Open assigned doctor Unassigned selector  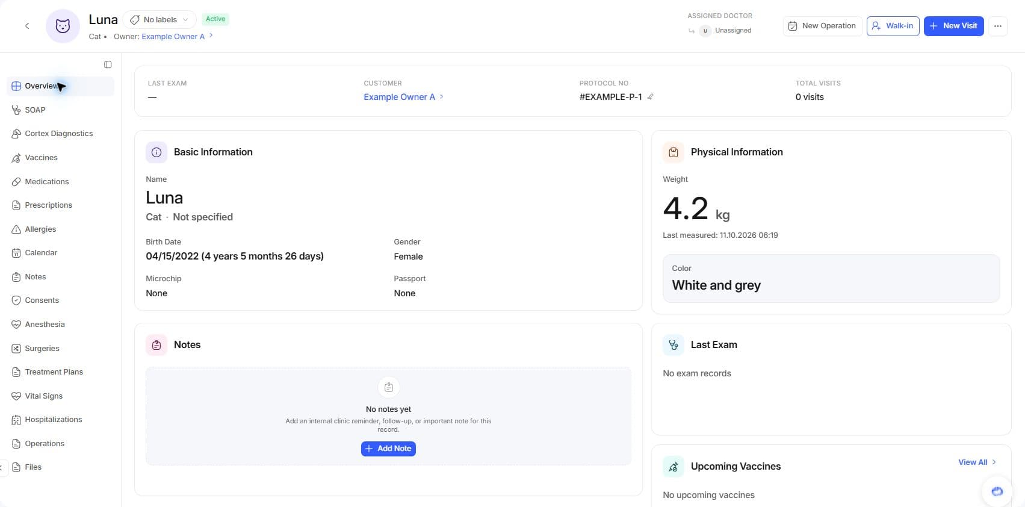tap(726, 31)
